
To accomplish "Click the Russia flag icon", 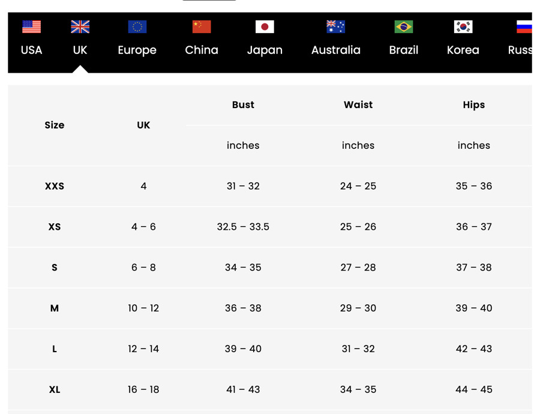I will (524, 26).
